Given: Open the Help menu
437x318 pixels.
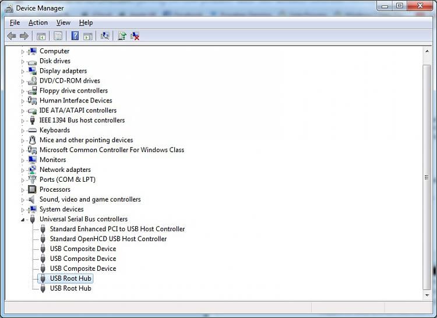Looking at the screenshot, I should [x=86, y=23].
